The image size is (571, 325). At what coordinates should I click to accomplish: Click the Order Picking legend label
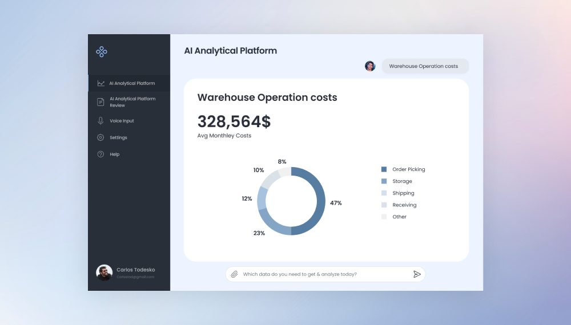tap(409, 169)
